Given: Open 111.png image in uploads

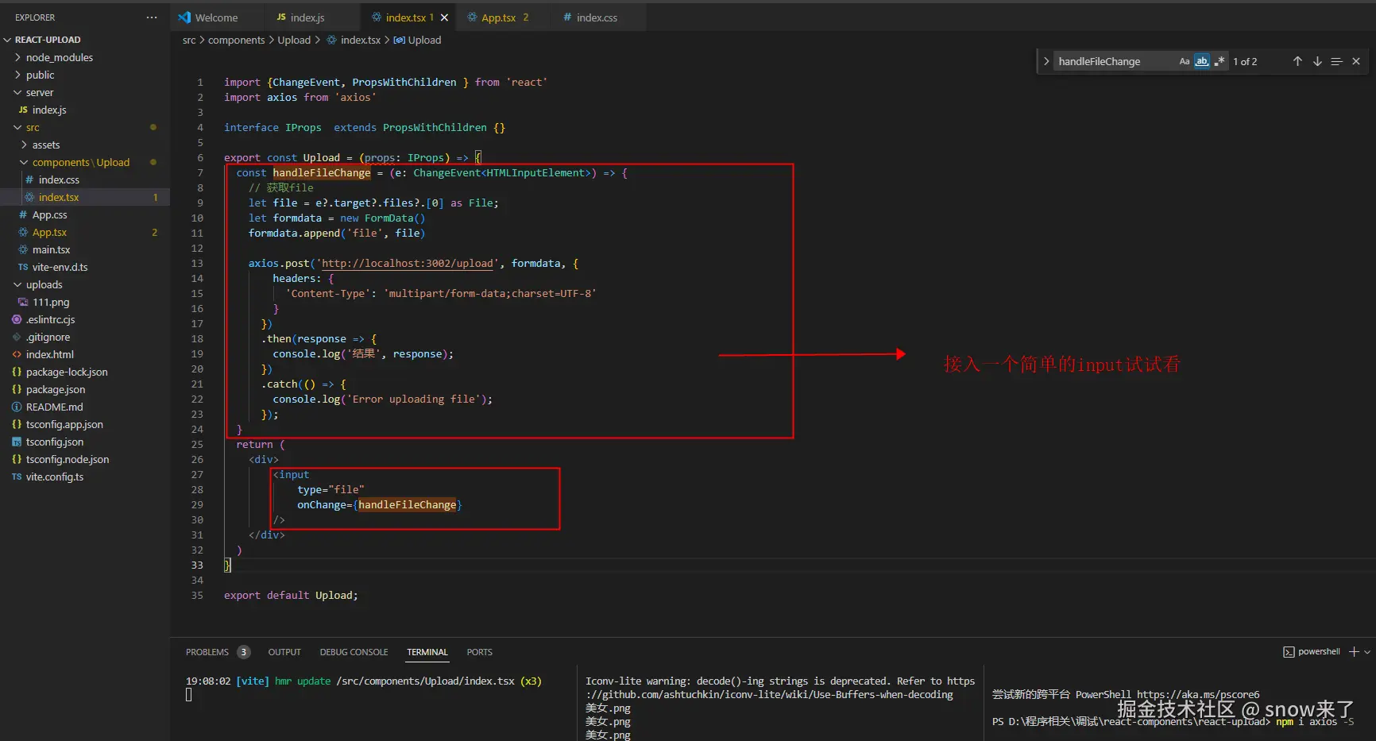Looking at the screenshot, I should [x=51, y=302].
